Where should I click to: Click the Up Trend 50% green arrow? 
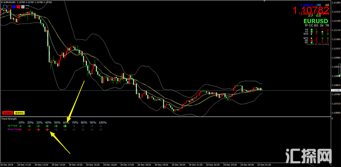tap(56, 126)
